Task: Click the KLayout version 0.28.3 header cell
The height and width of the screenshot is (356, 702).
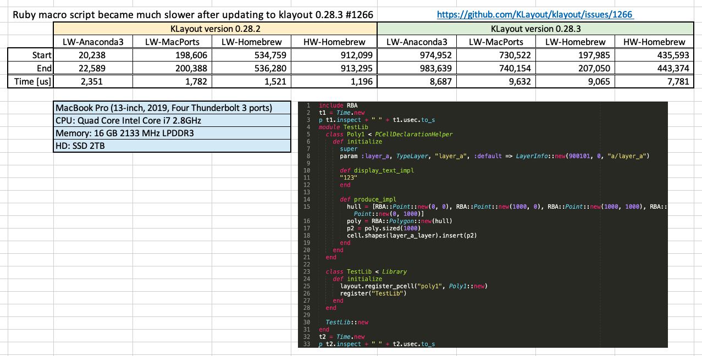Action: (535, 28)
